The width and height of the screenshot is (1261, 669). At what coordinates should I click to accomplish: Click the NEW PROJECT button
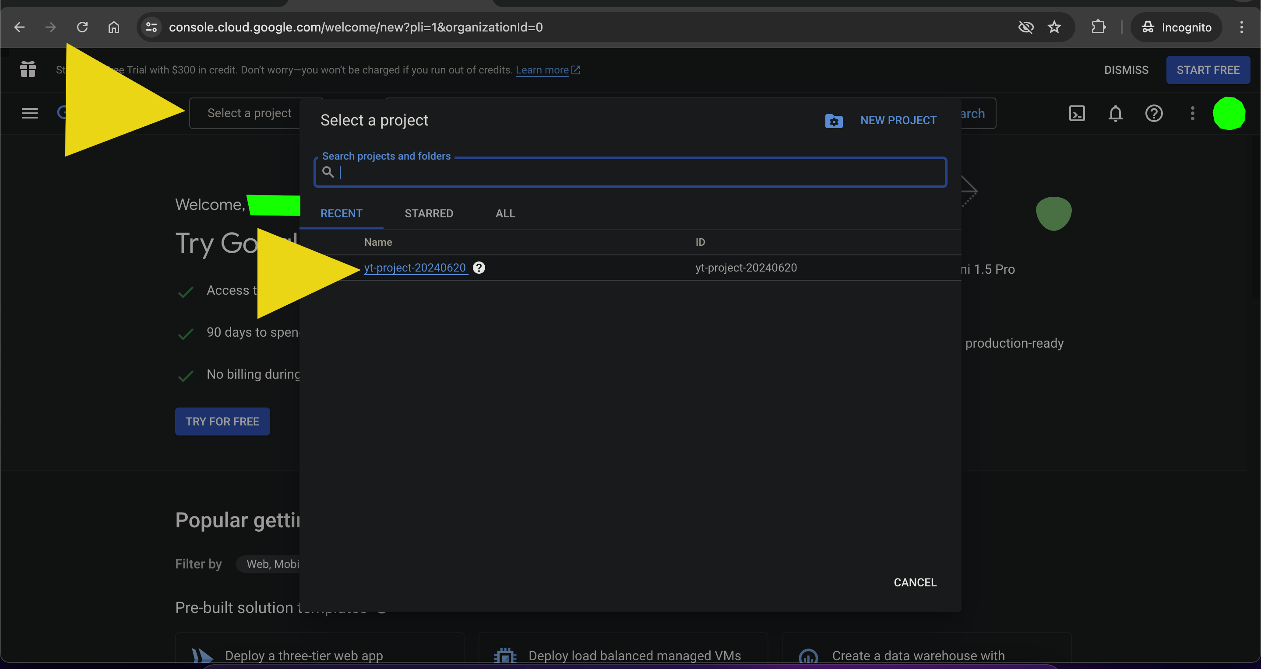898,120
